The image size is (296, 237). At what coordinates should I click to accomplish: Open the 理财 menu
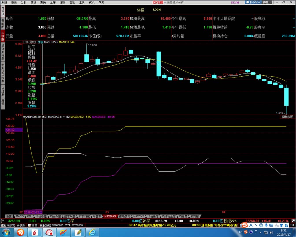(x=62, y=2)
